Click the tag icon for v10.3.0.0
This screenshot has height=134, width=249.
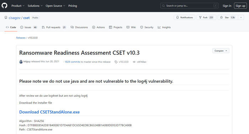(x=116, y=62)
